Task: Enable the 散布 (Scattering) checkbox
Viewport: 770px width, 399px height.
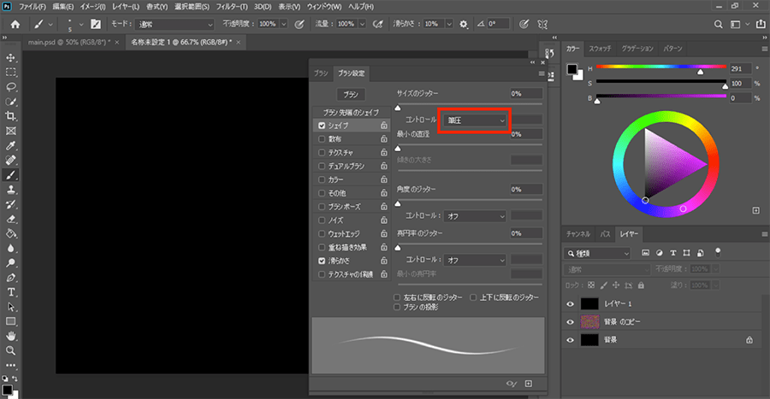Action: coord(322,138)
